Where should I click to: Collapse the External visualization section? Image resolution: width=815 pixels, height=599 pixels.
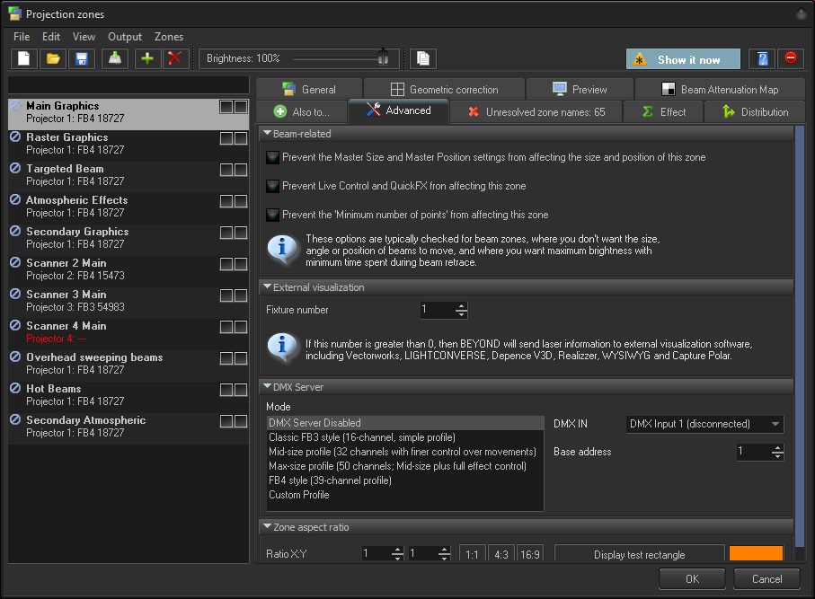click(x=267, y=287)
